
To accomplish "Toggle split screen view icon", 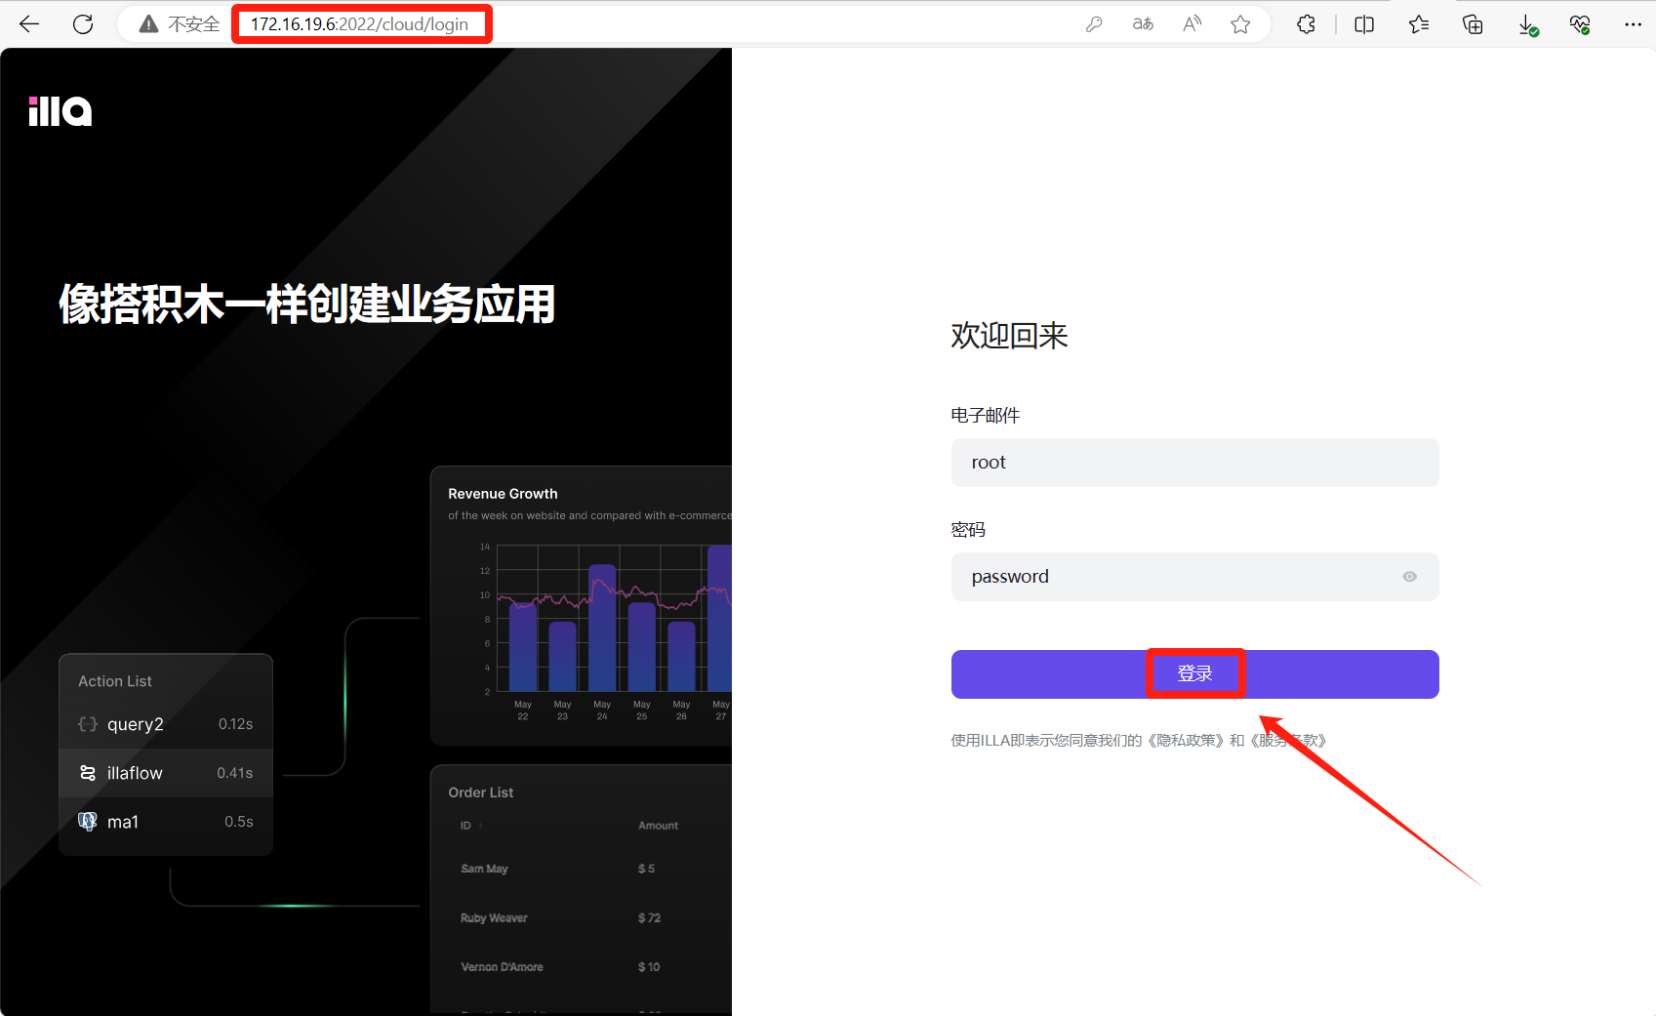I will tap(1364, 24).
